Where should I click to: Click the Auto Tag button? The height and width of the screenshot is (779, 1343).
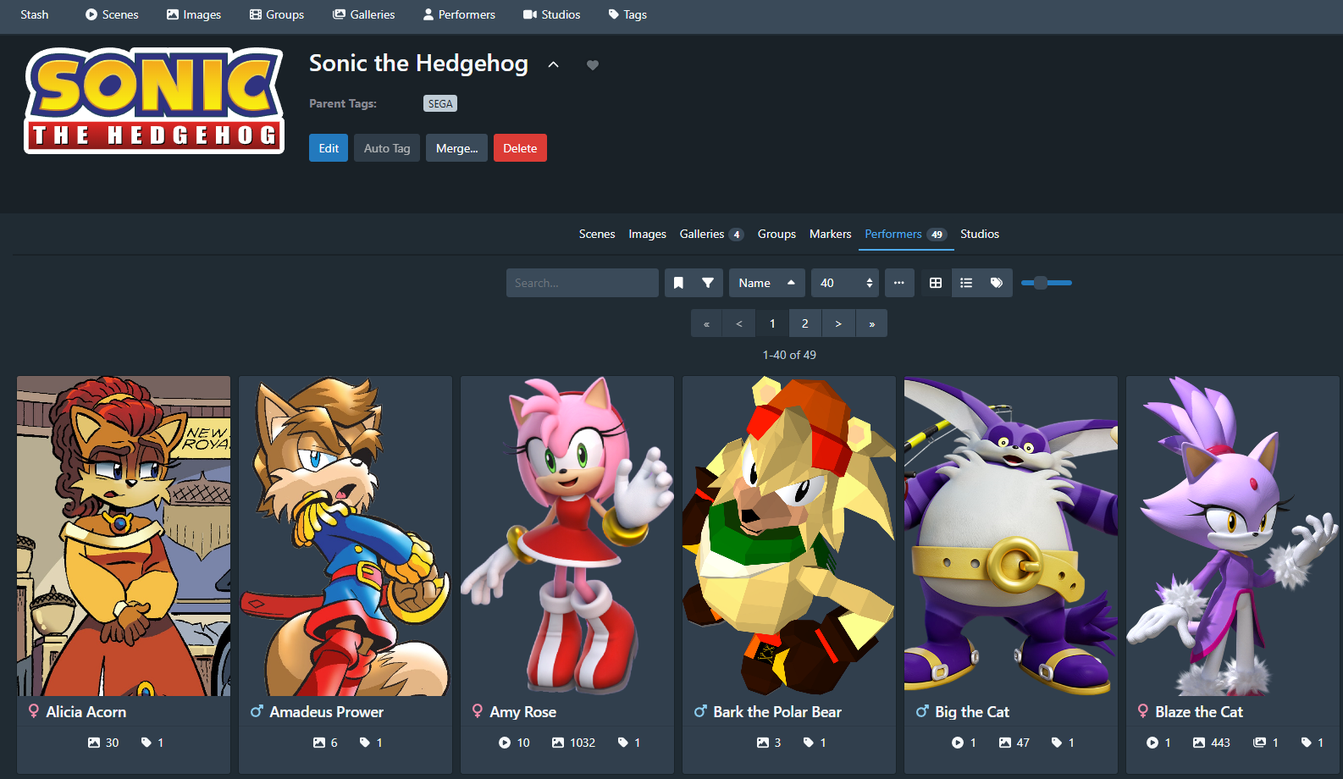pos(387,148)
